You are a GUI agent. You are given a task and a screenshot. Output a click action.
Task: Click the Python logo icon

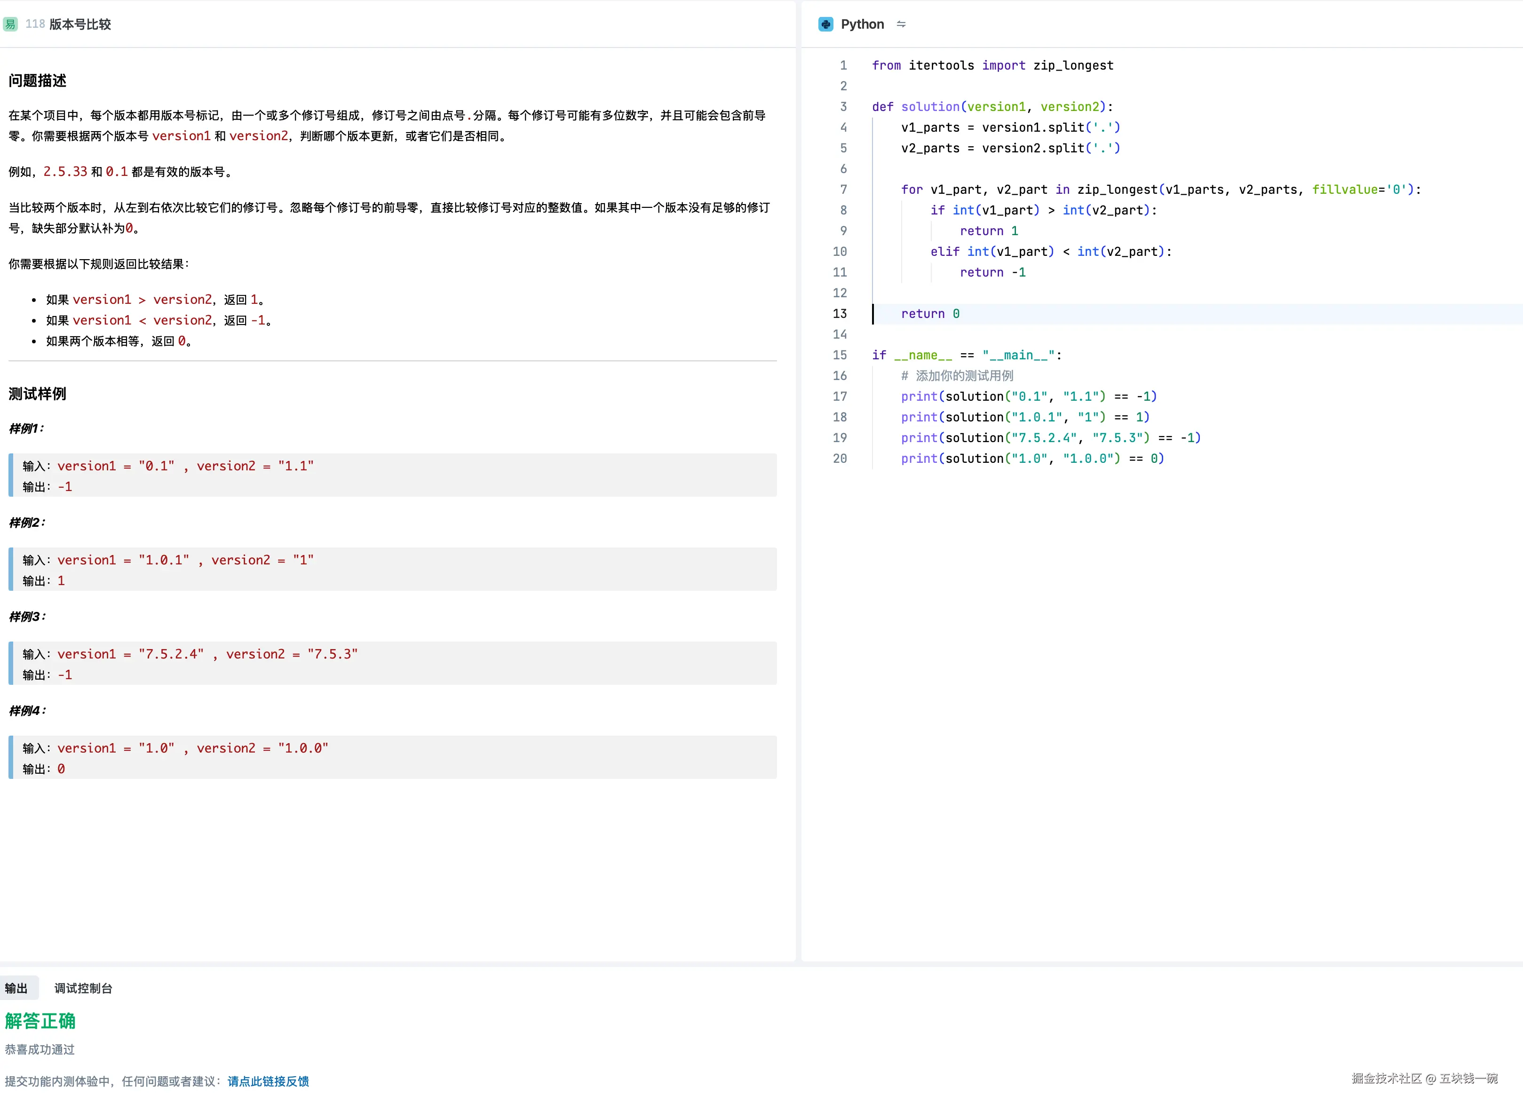pyautogui.click(x=825, y=24)
